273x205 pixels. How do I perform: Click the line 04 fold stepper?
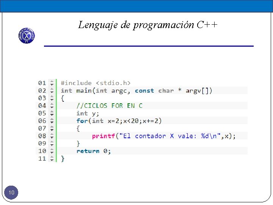pyautogui.click(x=52, y=106)
